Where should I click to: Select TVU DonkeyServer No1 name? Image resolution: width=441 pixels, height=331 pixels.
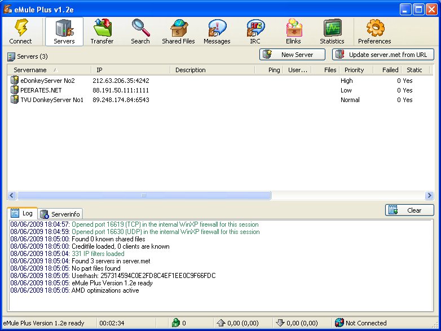coord(52,100)
